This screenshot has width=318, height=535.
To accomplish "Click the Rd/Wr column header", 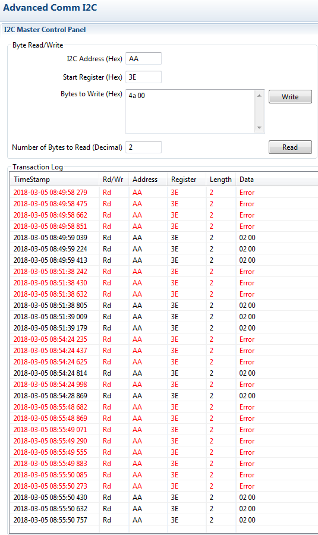I will pyautogui.click(x=114, y=180).
